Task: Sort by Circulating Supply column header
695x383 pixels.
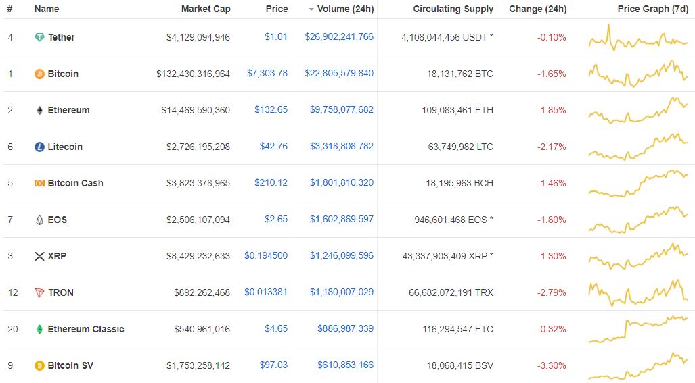Action: click(x=453, y=9)
